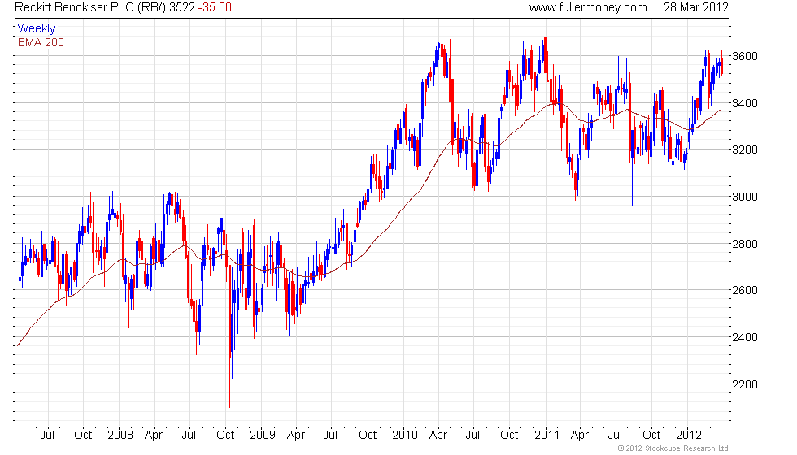Click the 2008 year label on time axis
The height and width of the screenshot is (455, 797).
(120, 435)
